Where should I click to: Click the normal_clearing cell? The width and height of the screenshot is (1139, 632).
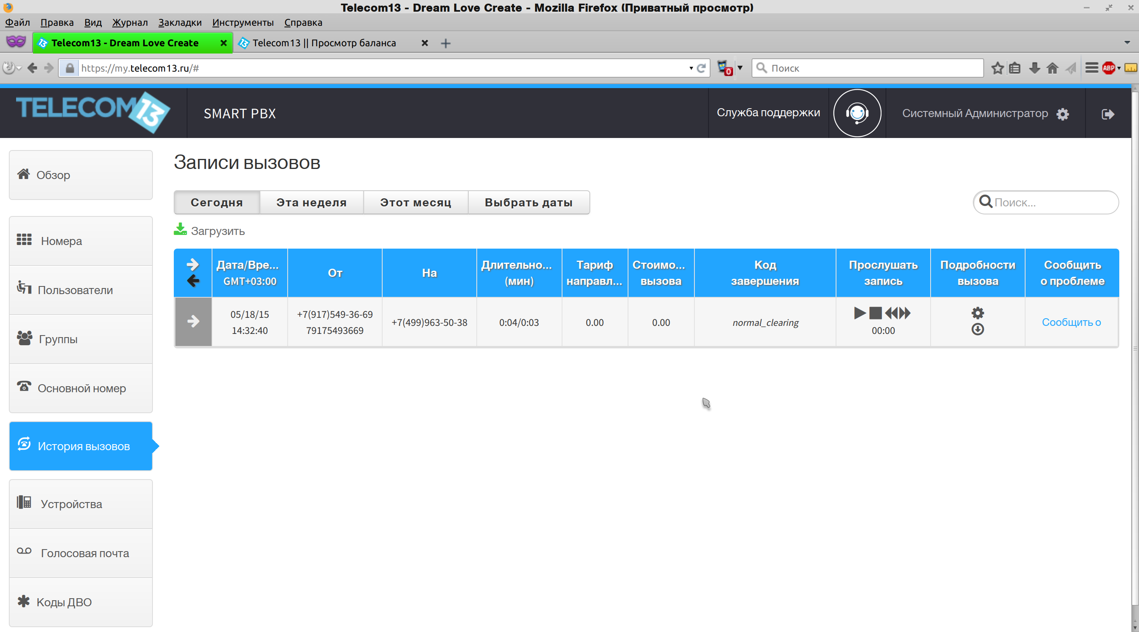765,322
